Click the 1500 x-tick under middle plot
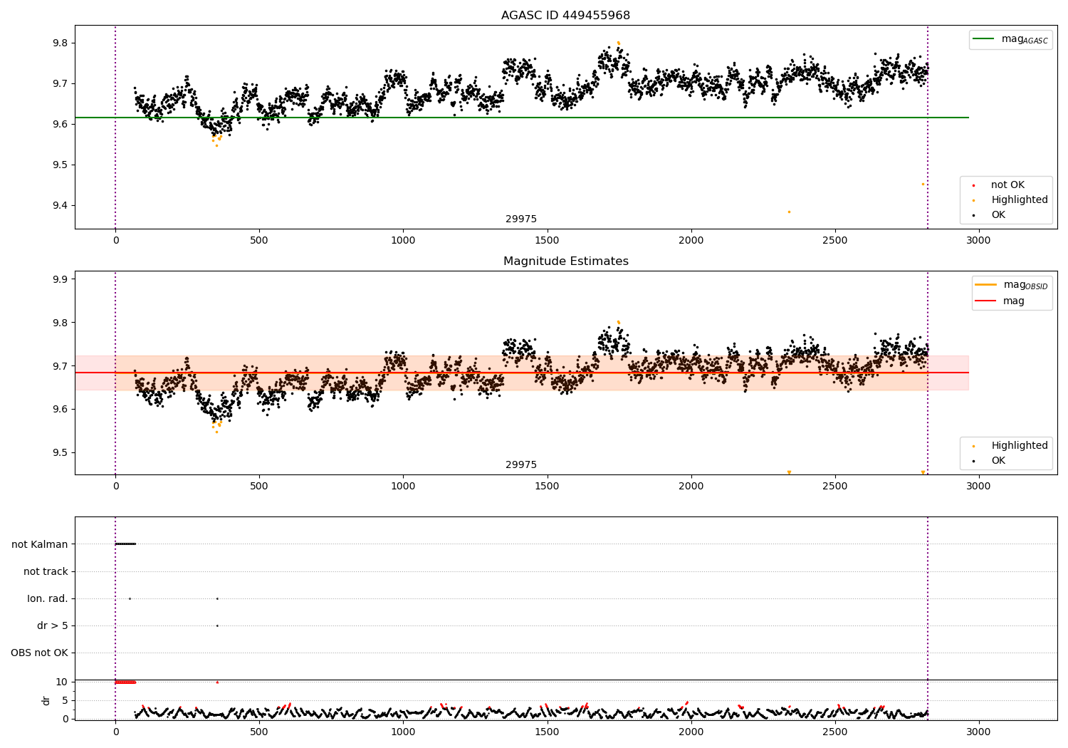This screenshot has width=1068, height=748. [547, 487]
